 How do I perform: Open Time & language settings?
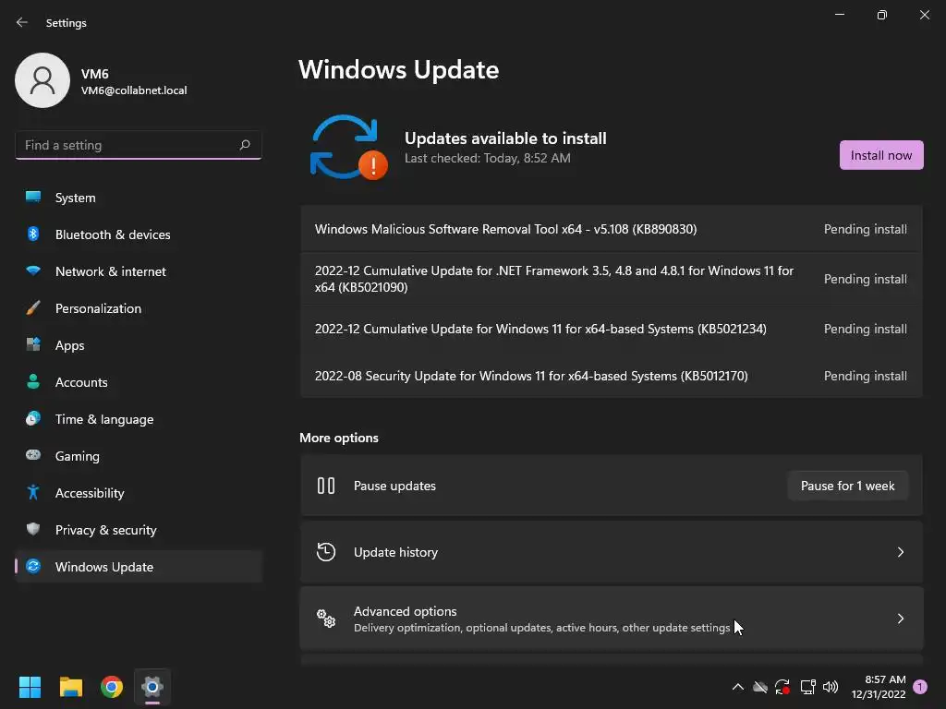coord(139,418)
